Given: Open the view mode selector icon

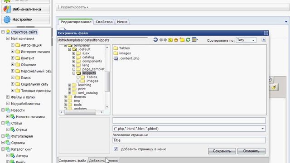Looking at the screenshot, I should (x=195, y=40).
